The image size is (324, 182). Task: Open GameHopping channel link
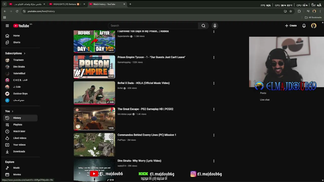click(124, 62)
